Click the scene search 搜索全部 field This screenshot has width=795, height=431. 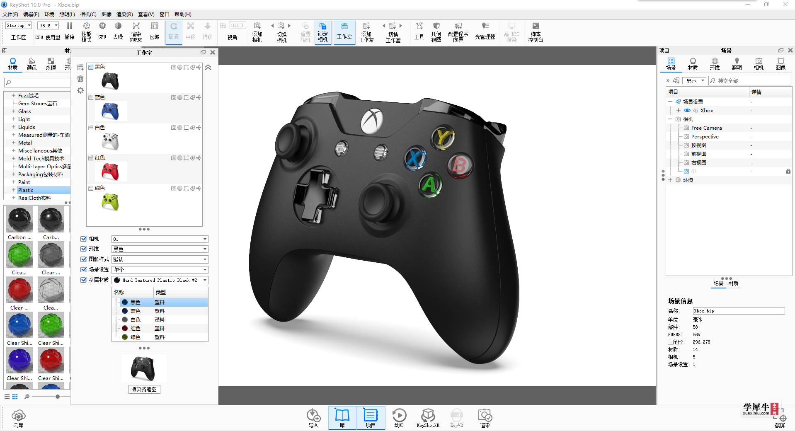(x=749, y=81)
